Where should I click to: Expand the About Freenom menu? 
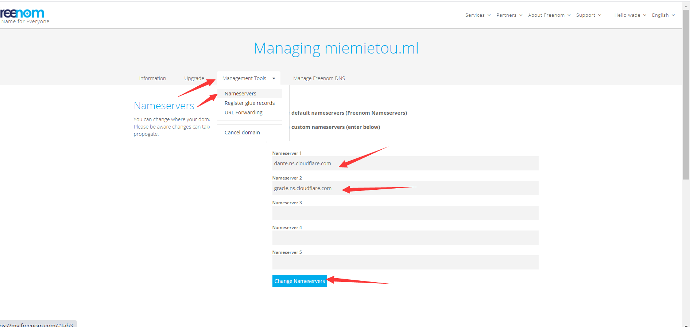(549, 15)
